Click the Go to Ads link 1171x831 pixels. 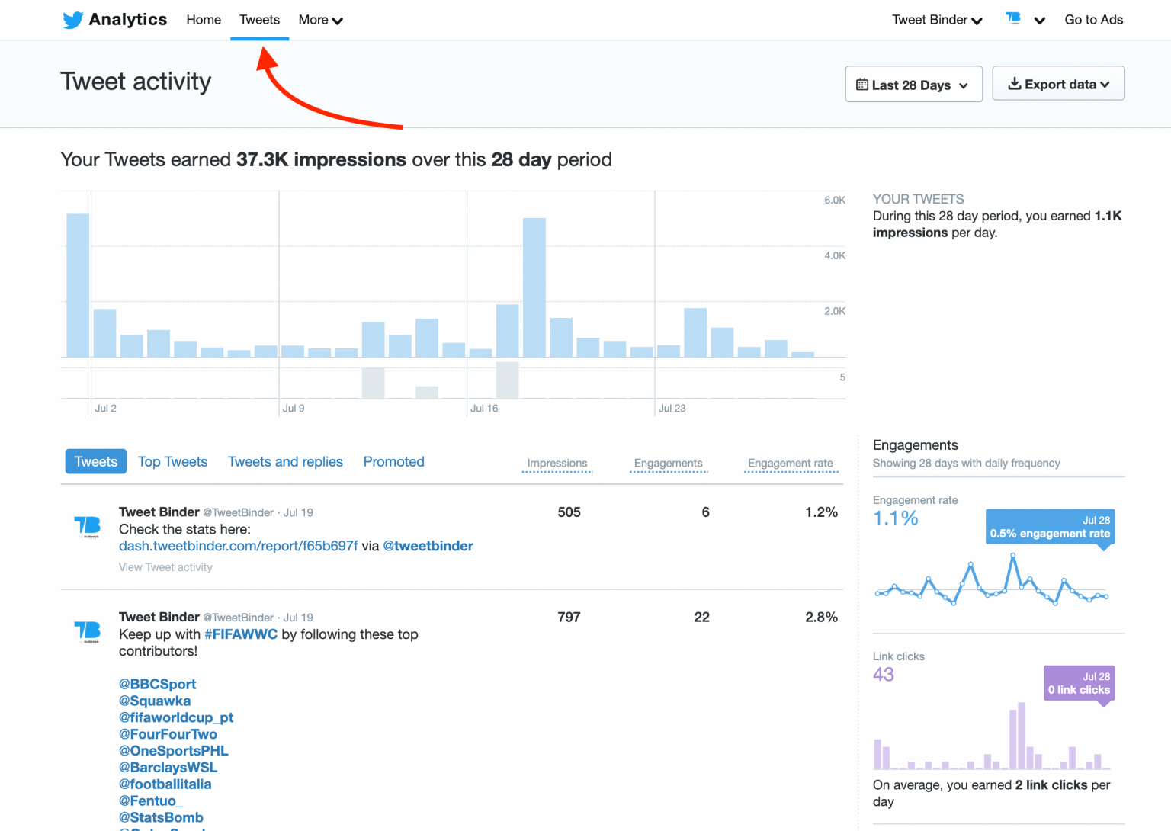tap(1093, 20)
